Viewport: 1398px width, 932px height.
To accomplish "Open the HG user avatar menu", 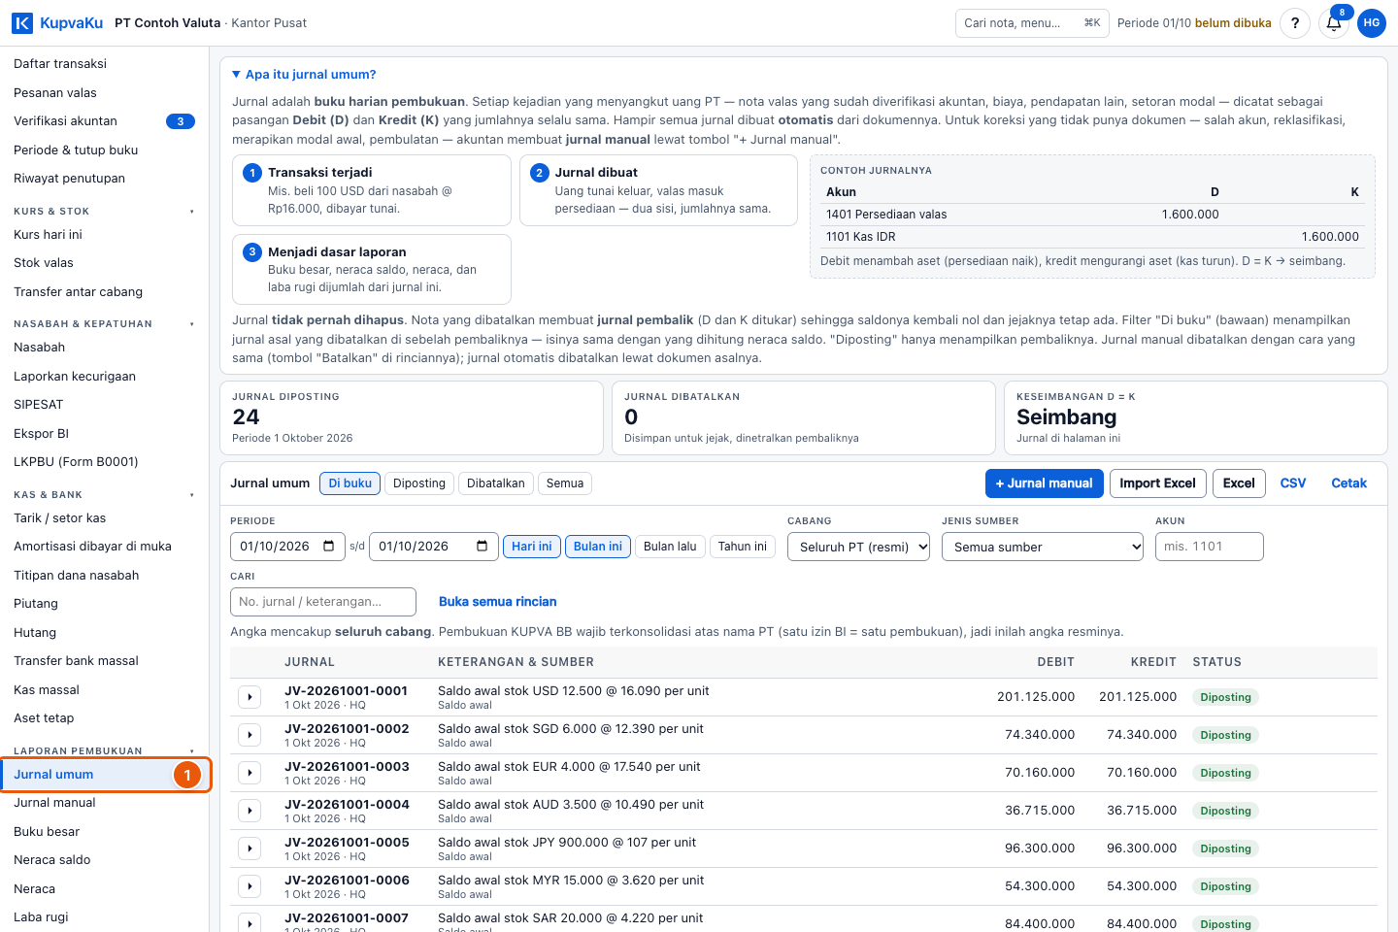I will tap(1372, 23).
